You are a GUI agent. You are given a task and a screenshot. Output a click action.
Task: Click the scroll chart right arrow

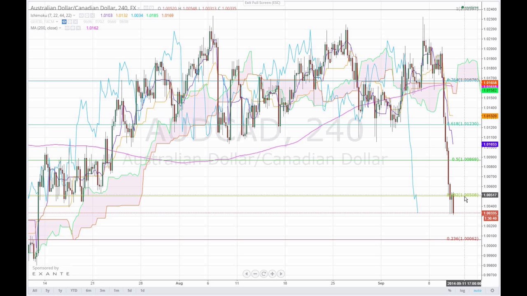[281, 274]
